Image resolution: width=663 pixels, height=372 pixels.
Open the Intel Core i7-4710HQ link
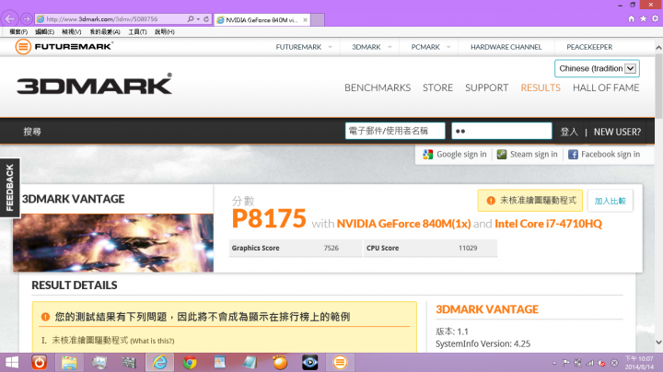(x=548, y=224)
